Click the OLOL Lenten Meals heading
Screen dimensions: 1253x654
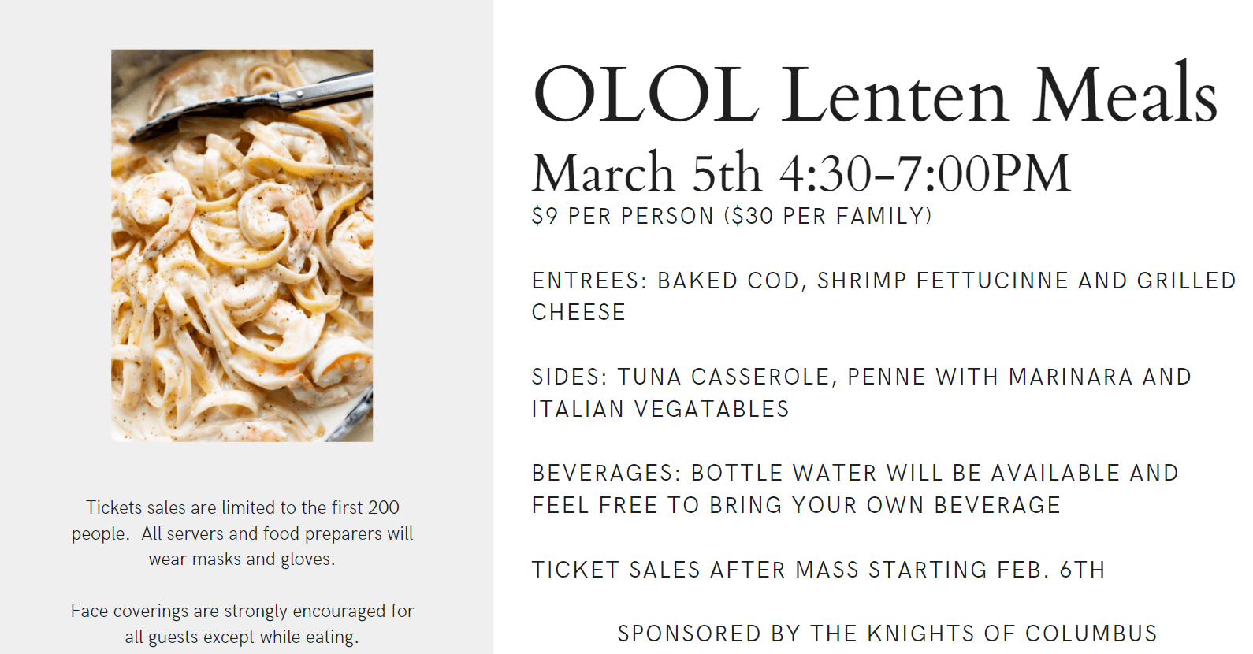(876, 95)
